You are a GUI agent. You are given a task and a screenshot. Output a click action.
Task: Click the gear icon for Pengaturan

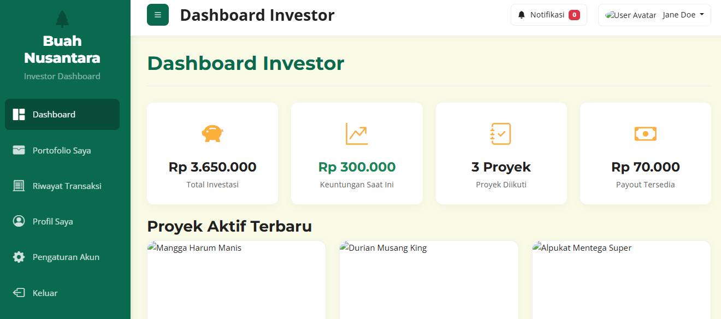pos(19,257)
